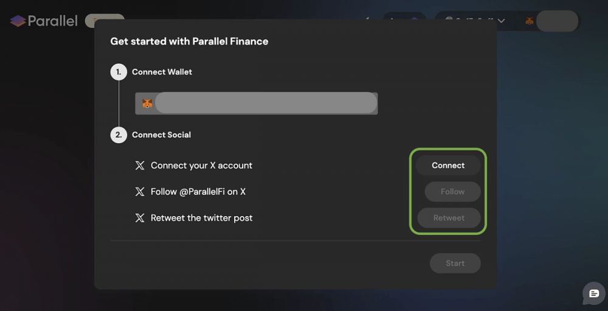608x311 pixels.
Task: Expand the network dropdown chevron in header
Action: [x=501, y=21]
